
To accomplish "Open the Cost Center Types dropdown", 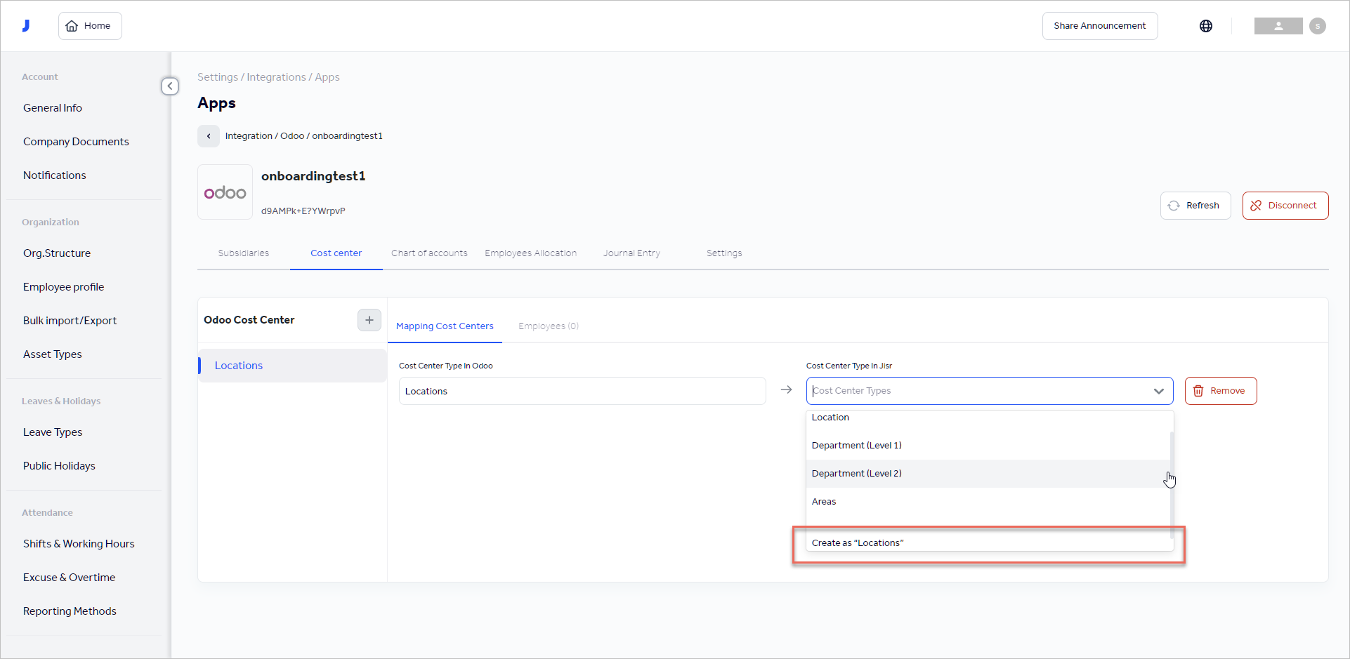I will tap(1158, 391).
